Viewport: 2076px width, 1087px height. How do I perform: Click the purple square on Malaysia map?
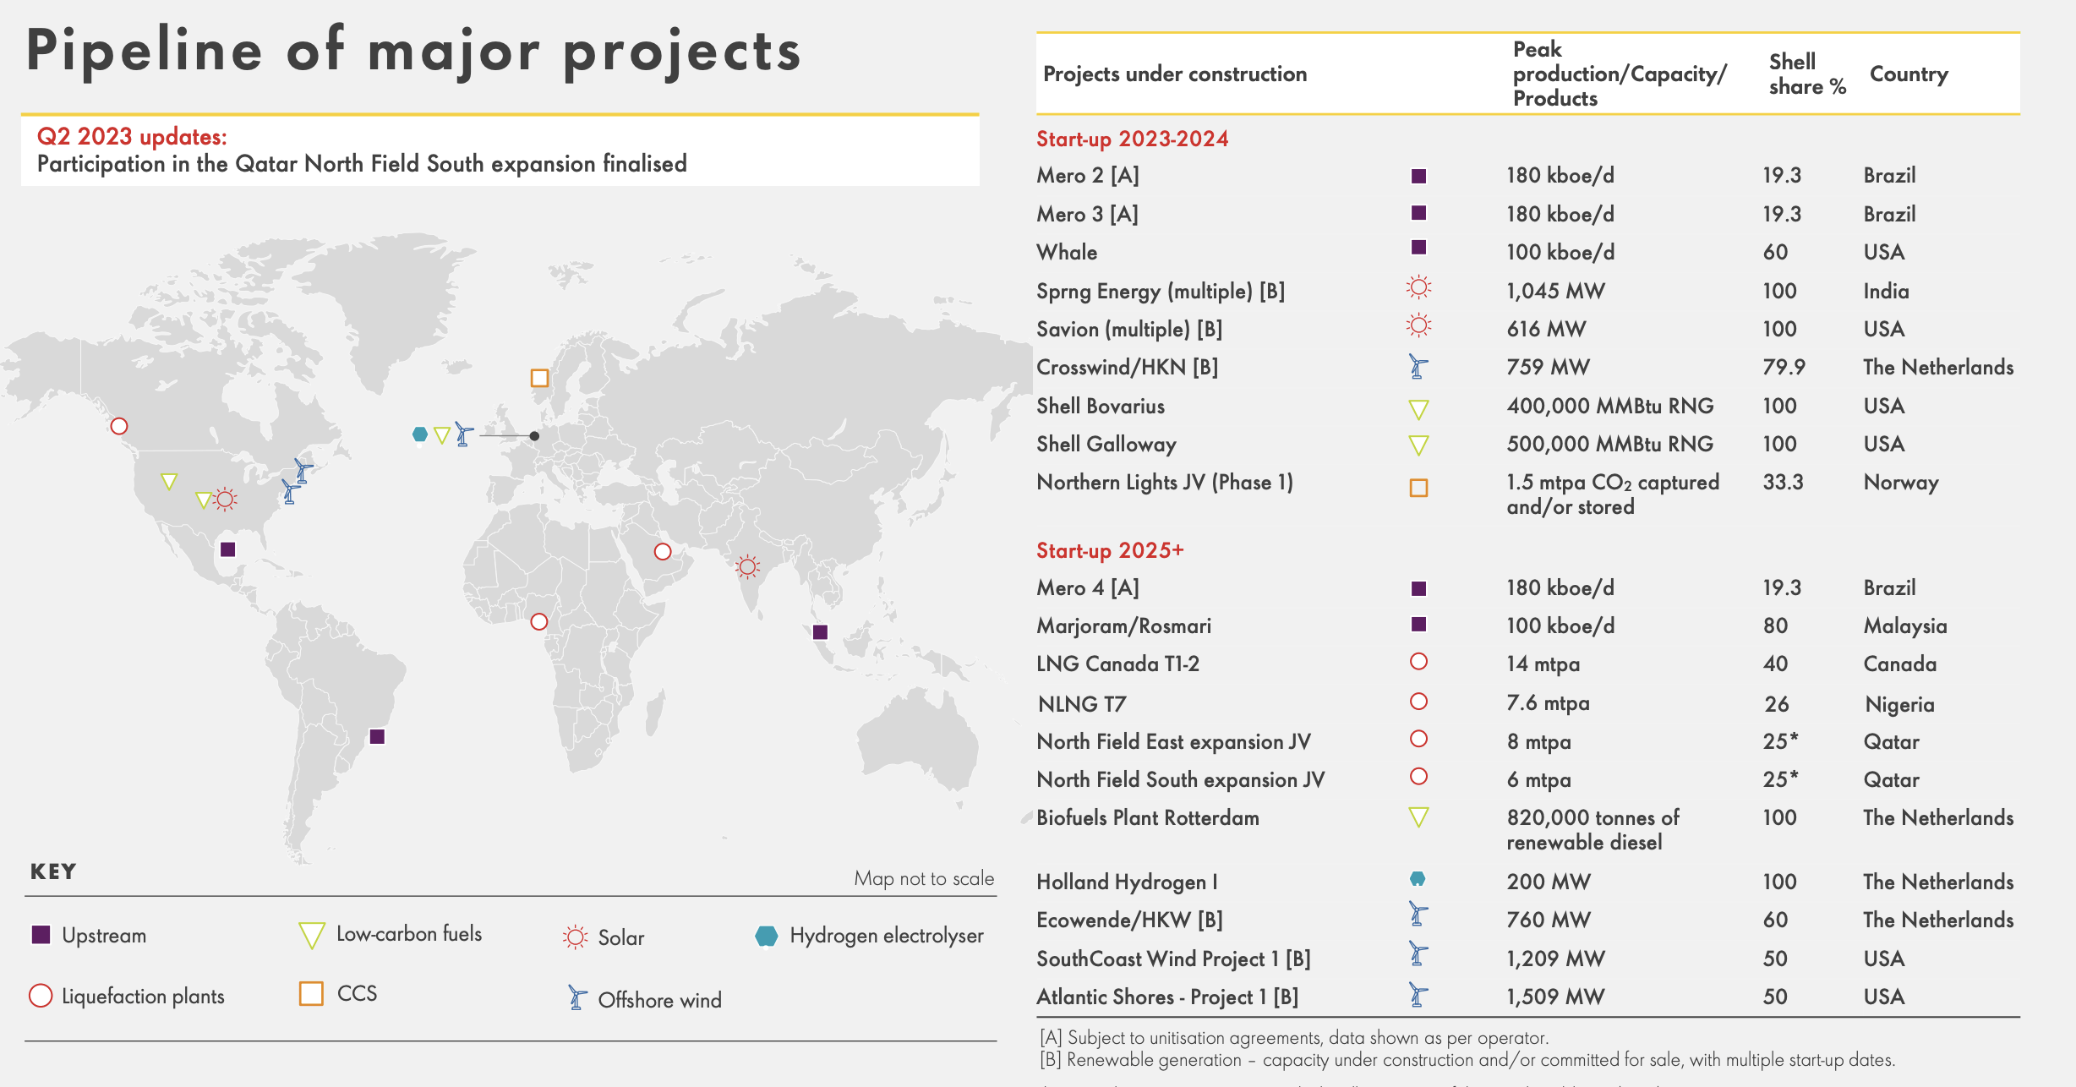(820, 631)
